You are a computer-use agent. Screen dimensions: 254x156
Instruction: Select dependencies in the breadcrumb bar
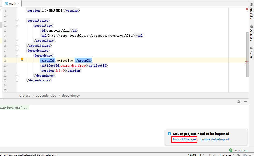point(46,96)
